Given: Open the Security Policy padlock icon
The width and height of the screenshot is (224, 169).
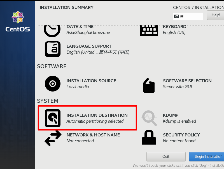Looking at the screenshot, I should [149, 137].
